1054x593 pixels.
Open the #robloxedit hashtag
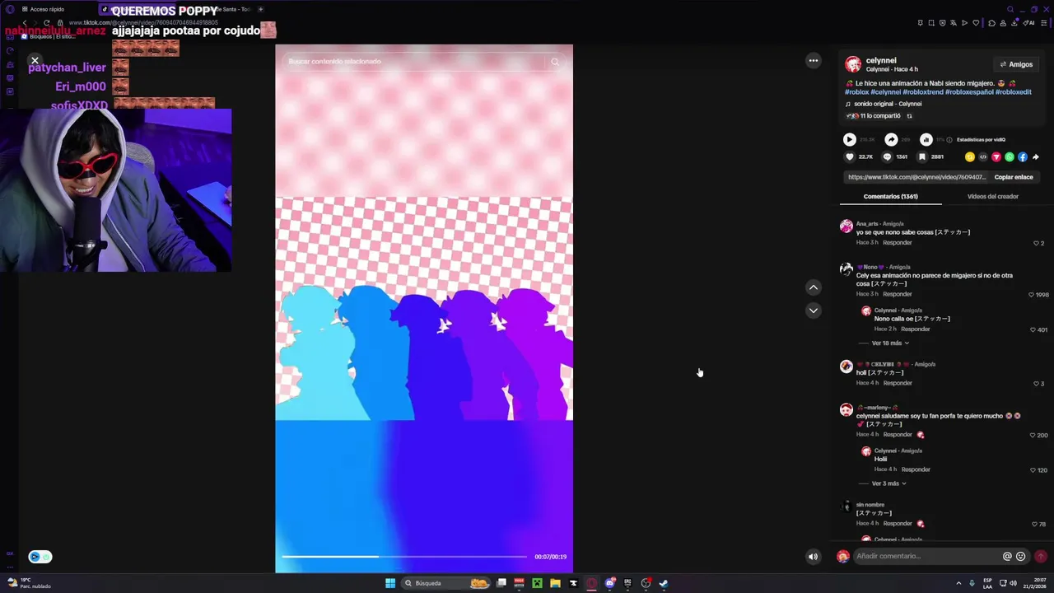click(1014, 92)
